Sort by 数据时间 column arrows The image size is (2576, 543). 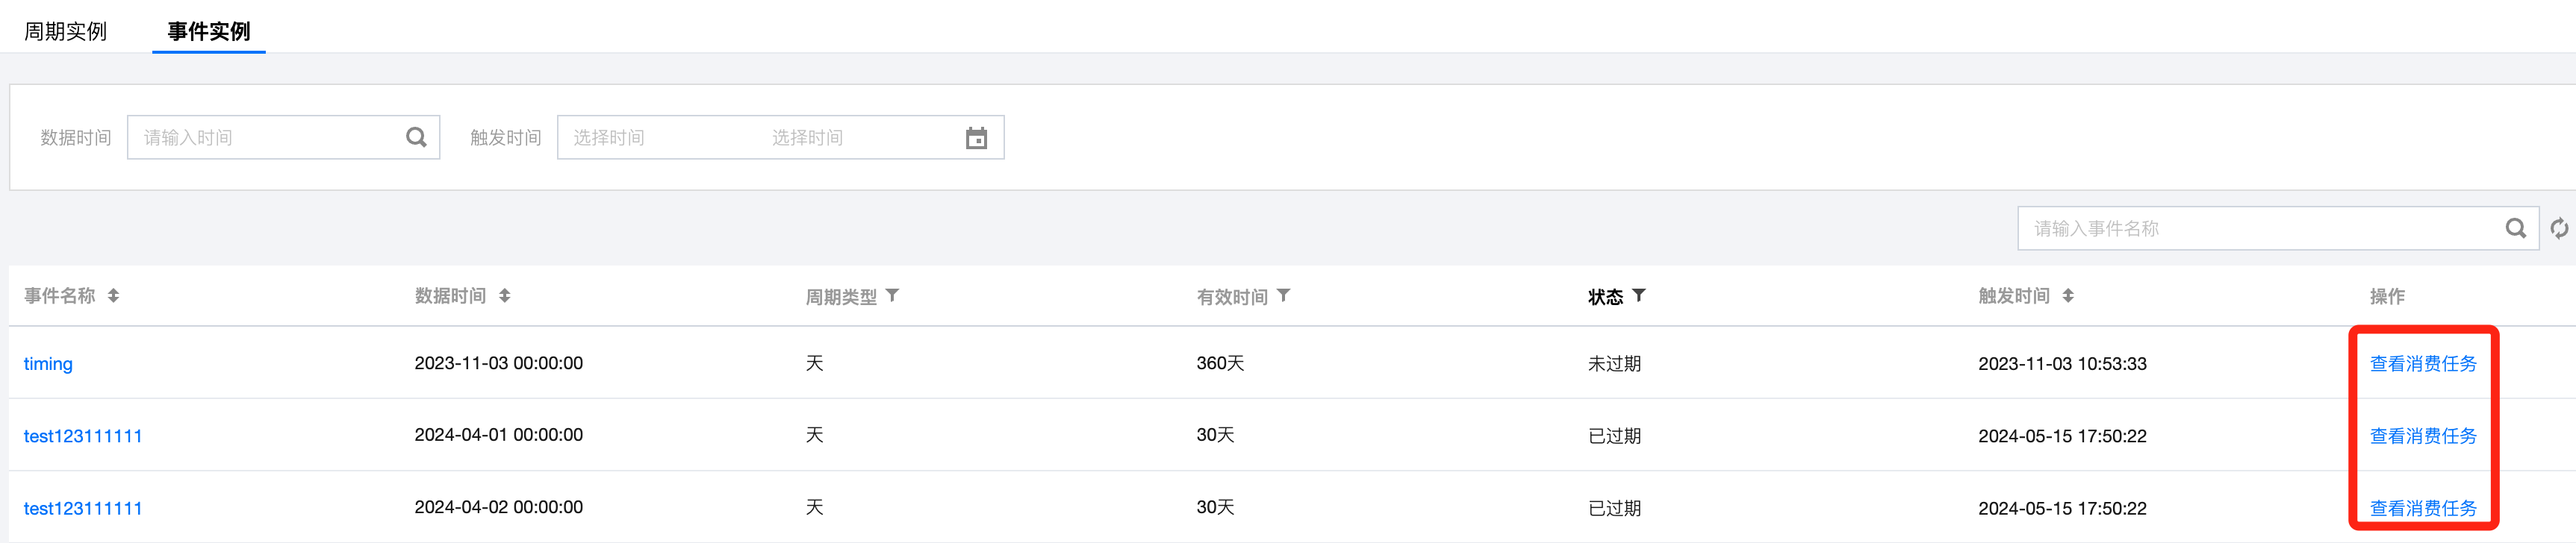coord(504,295)
